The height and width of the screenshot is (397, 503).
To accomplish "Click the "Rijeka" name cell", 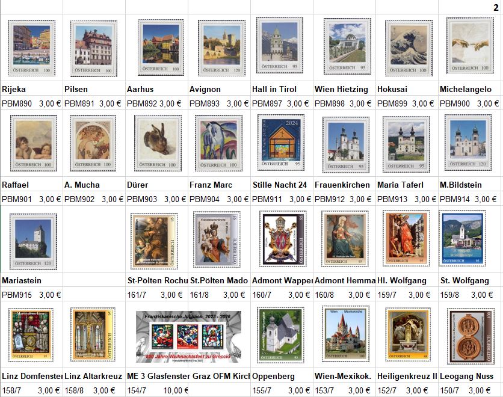I will pyautogui.click(x=31, y=89).
